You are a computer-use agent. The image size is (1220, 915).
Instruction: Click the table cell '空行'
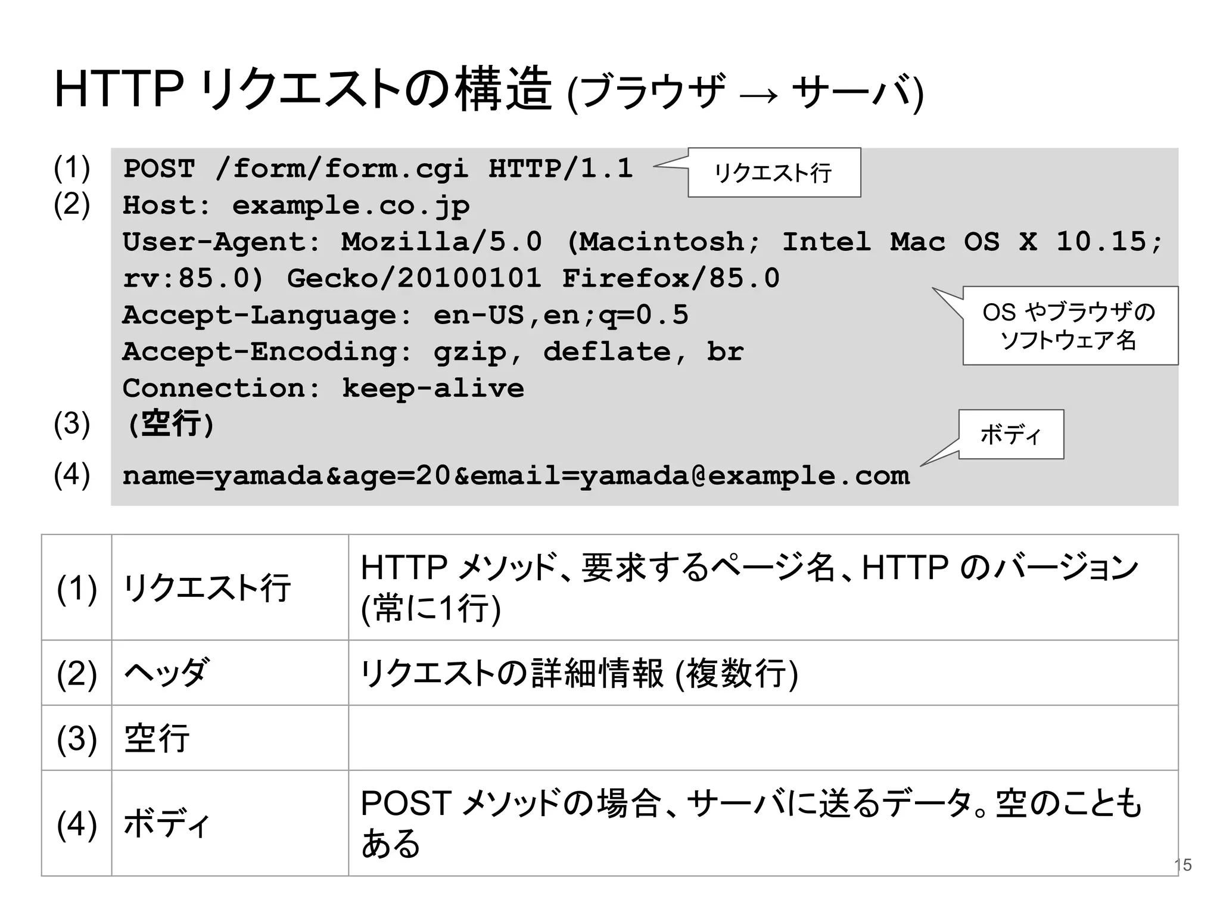click(230, 738)
